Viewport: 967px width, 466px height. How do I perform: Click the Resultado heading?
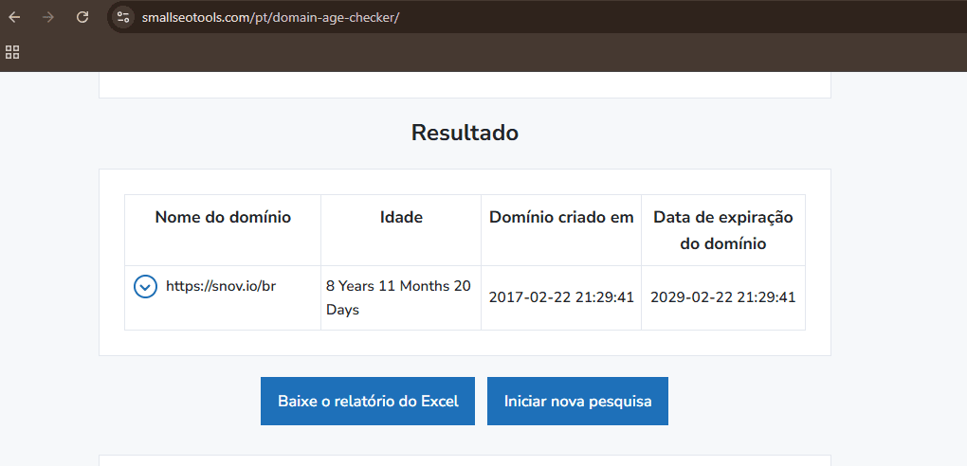(465, 133)
